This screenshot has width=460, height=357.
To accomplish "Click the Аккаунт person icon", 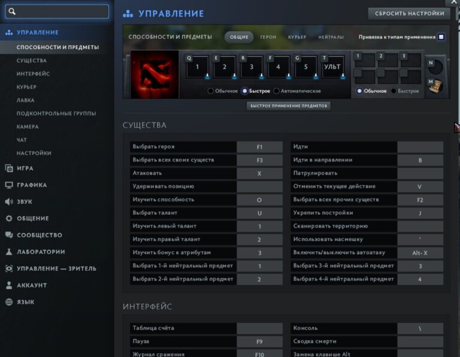I will [x=9, y=286].
